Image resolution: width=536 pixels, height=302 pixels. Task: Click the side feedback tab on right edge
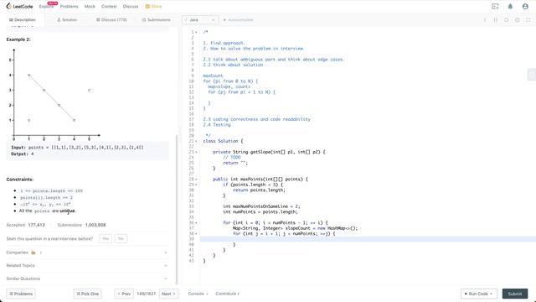532,74
